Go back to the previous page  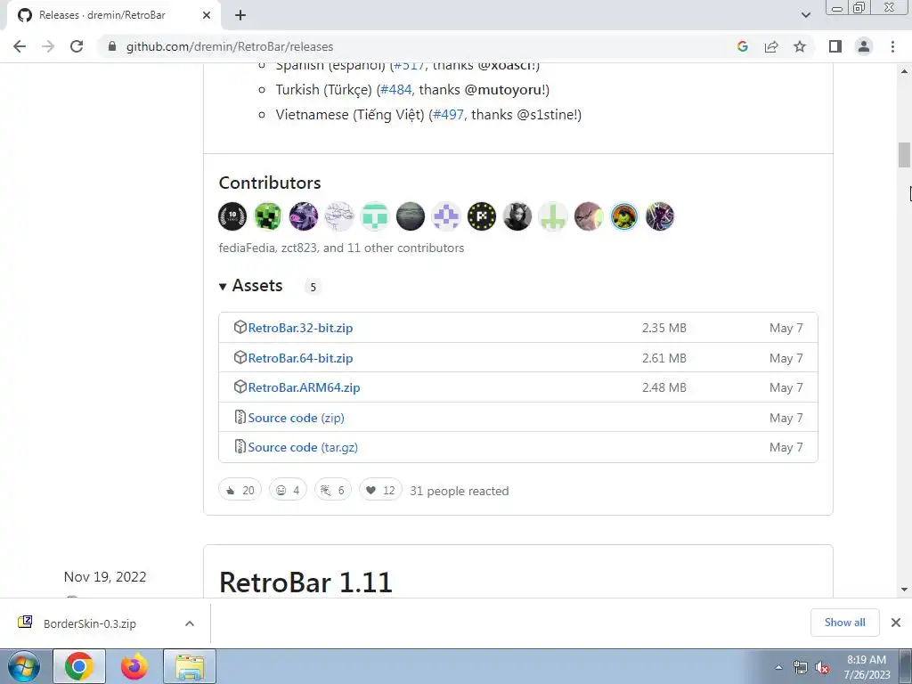(x=20, y=46)
